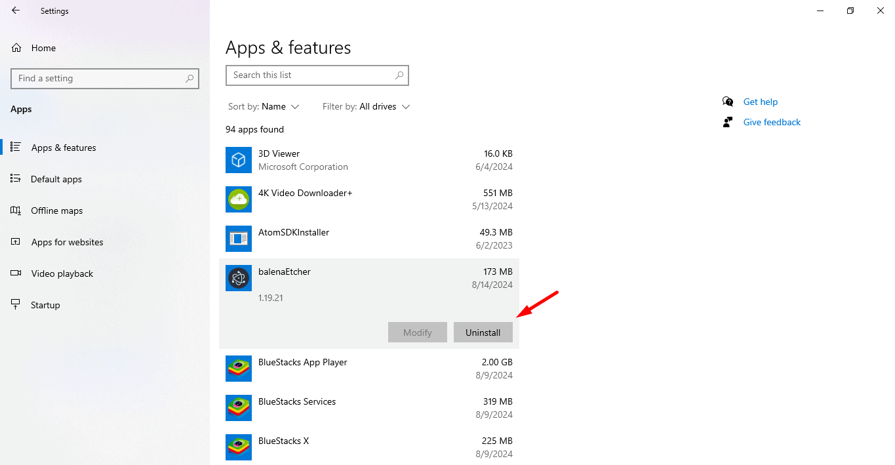Image resolution: width=895 pixels, height=465 pixels.
Task: Click the Video playback sidebar icon
Action: tap(16, 273)
